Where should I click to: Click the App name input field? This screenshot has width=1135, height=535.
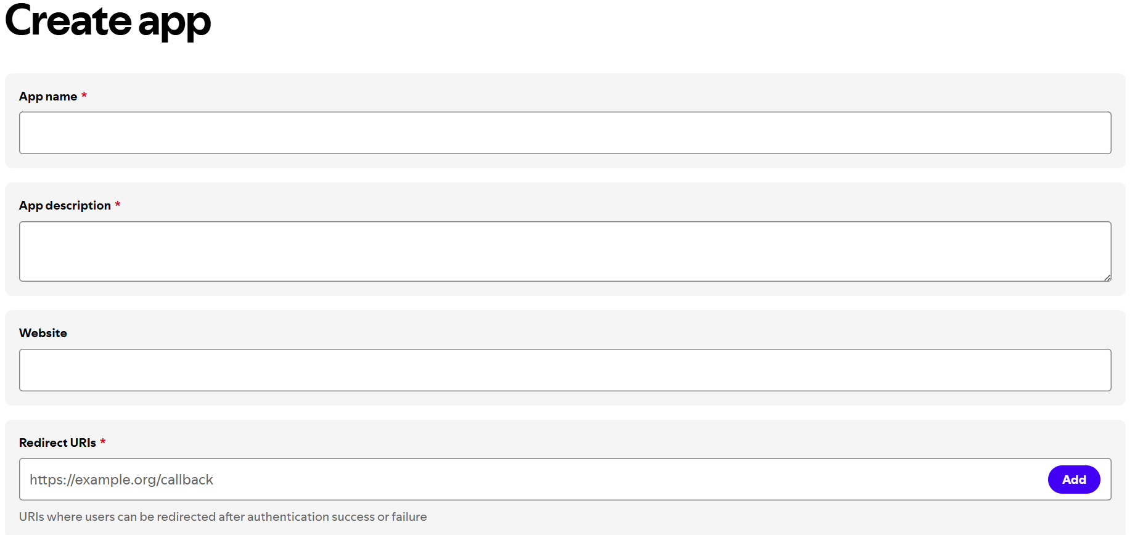565,133
